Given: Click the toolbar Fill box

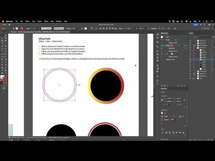Looking at the screenshot, I should [x=2, y=77].
